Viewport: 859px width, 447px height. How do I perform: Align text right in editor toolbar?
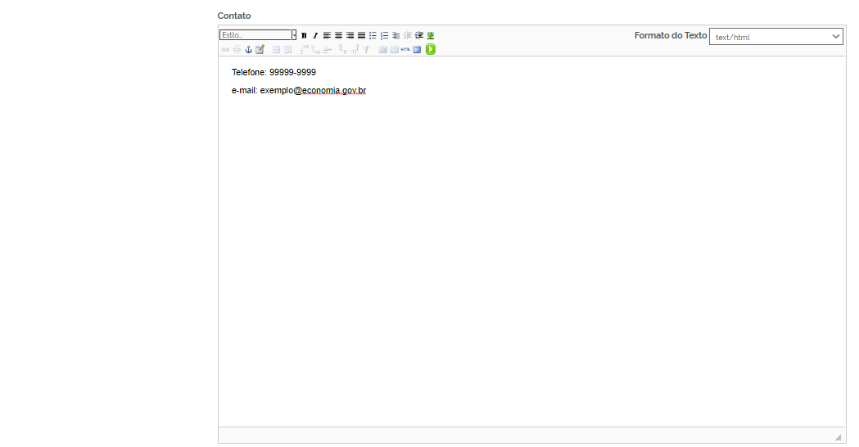coord(350,36)
